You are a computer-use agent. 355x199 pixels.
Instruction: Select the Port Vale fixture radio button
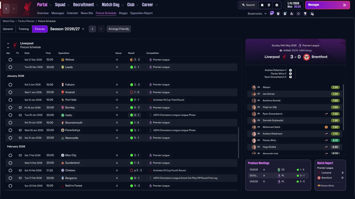coord(10,100)
